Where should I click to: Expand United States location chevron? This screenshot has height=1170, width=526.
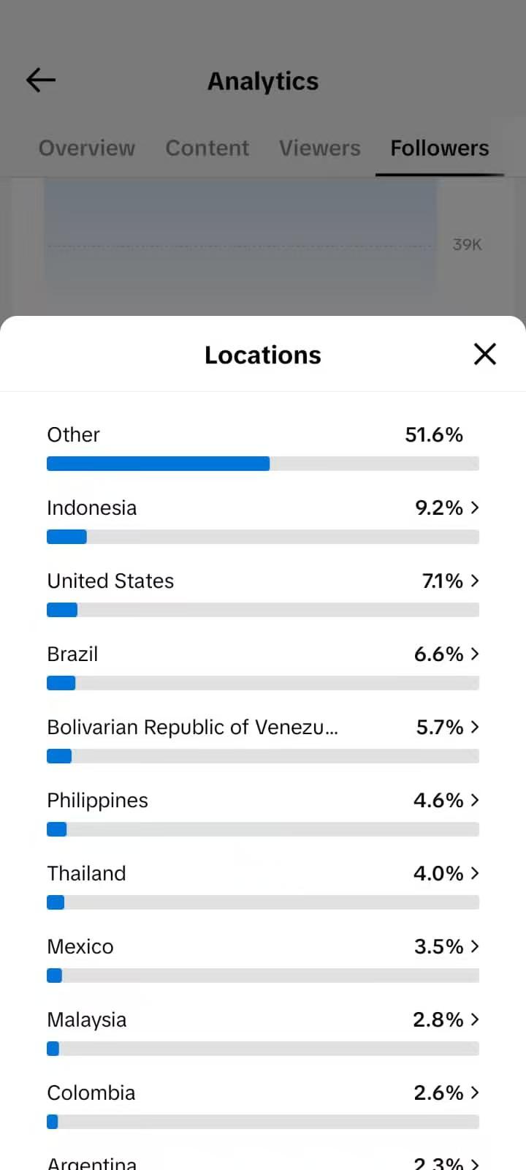pos(475,581)
